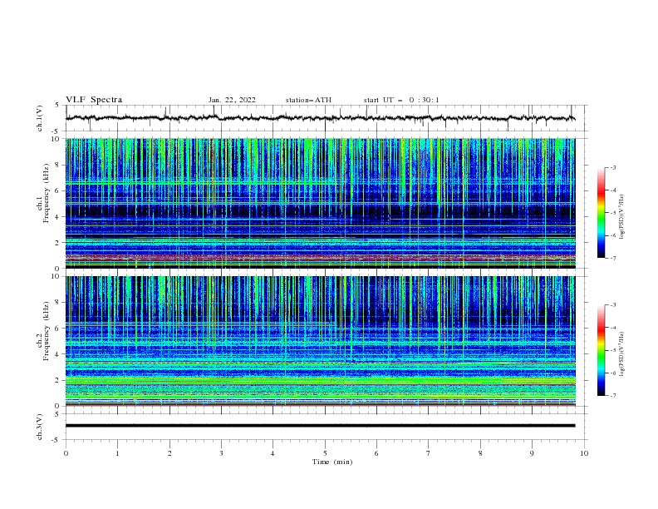Click the "start UT = 0:30:1" text
This screenshot has width=658, height=509.
pyautogui.click(x=401, y=100)
